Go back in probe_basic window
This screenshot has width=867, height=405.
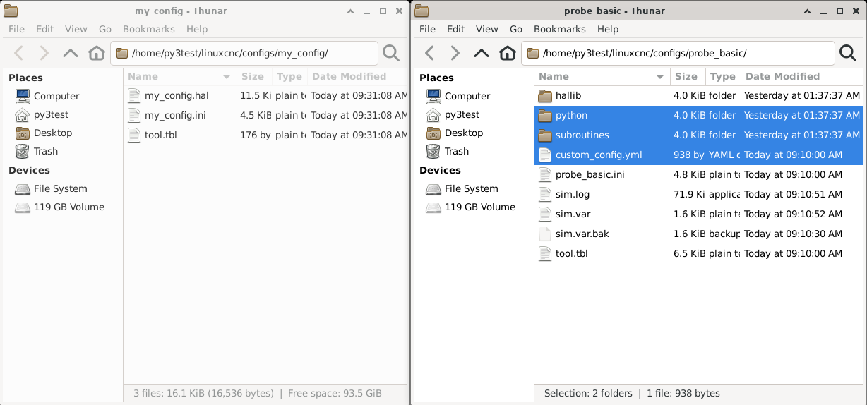430,53
